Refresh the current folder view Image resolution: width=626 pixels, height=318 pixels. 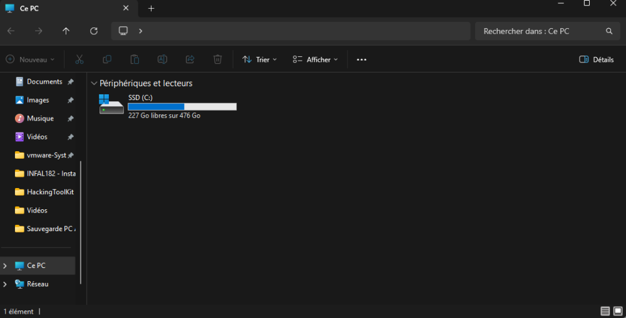[94, 31]
